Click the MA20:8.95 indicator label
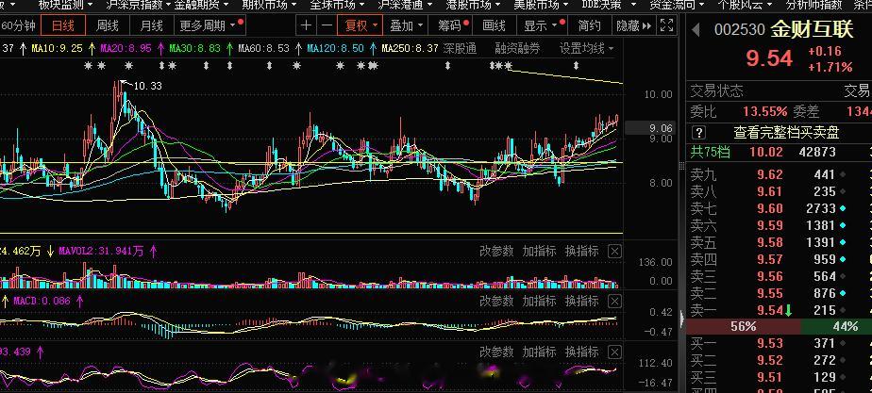872x393 pixels. (126, 49)
